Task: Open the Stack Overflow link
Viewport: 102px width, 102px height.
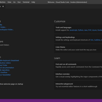Action: coord(4,73)
